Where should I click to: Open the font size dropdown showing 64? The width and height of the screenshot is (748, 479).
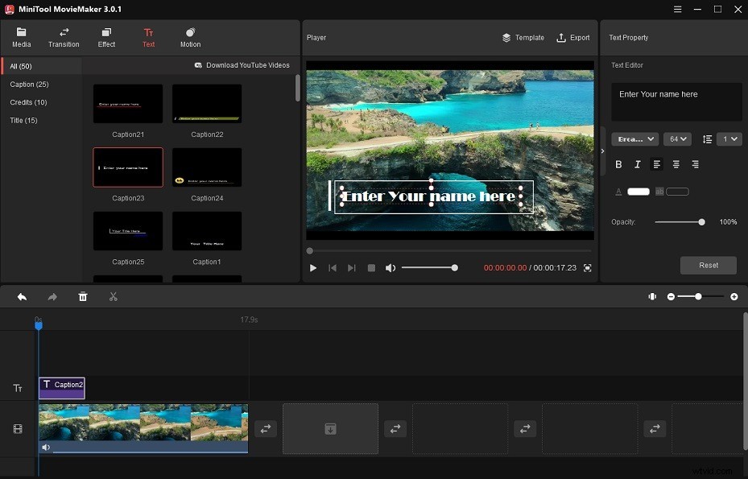677,138
